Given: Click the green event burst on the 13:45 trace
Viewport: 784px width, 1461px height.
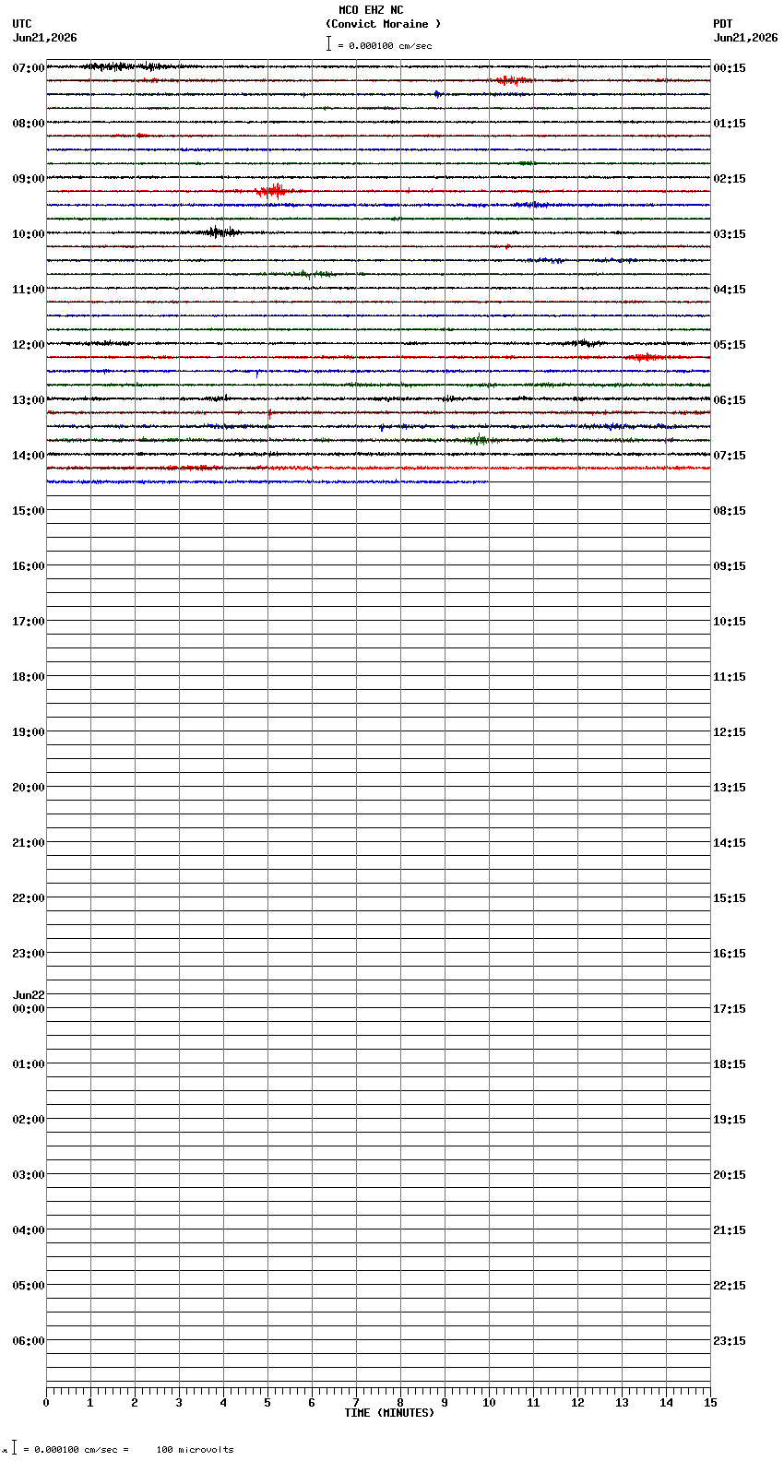Looking at the screenshot, I should (x=477, y=440).
